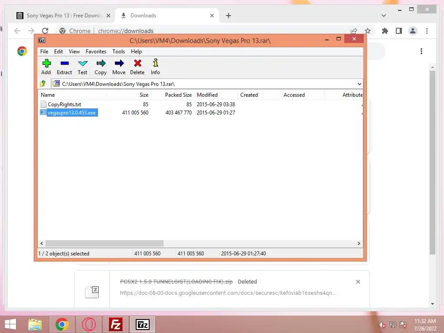The height and width of the screenshot is (333, 444).
Task: Open Action Center flag tray icon
Action: point(403,324)
